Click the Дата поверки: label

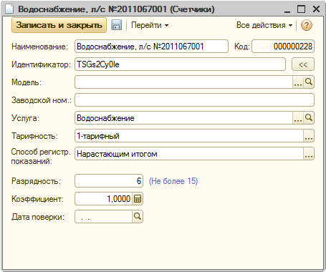point(38,217)
